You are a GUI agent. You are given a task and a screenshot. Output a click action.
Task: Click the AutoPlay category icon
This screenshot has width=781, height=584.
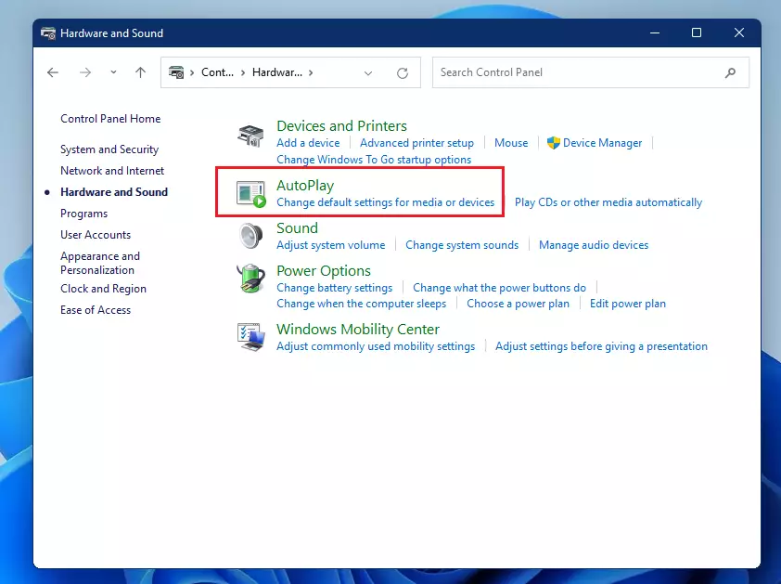(251, 194)
